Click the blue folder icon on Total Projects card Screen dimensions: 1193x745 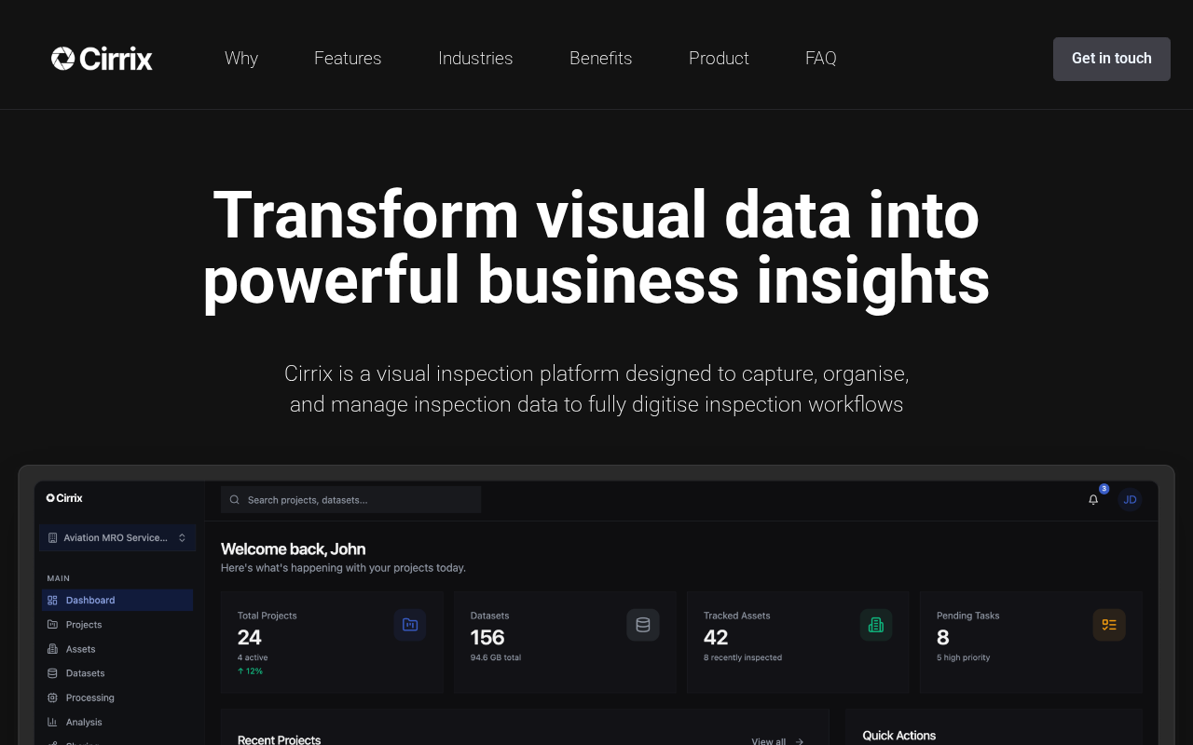pyautogui.click(x=410, y=625)
